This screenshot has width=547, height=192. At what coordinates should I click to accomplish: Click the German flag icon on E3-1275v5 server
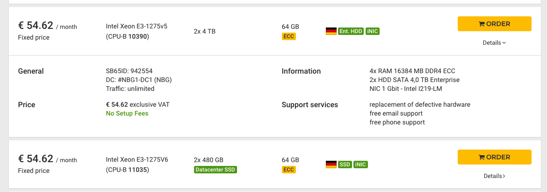pyautogui.click(x=331, y=31)
